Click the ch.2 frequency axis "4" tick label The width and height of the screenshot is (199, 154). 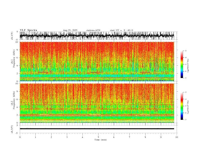[17, 107]
